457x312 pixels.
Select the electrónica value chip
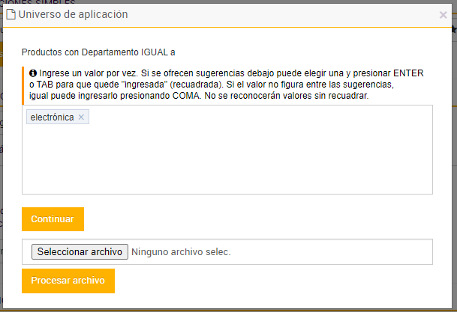click(52, 117)
